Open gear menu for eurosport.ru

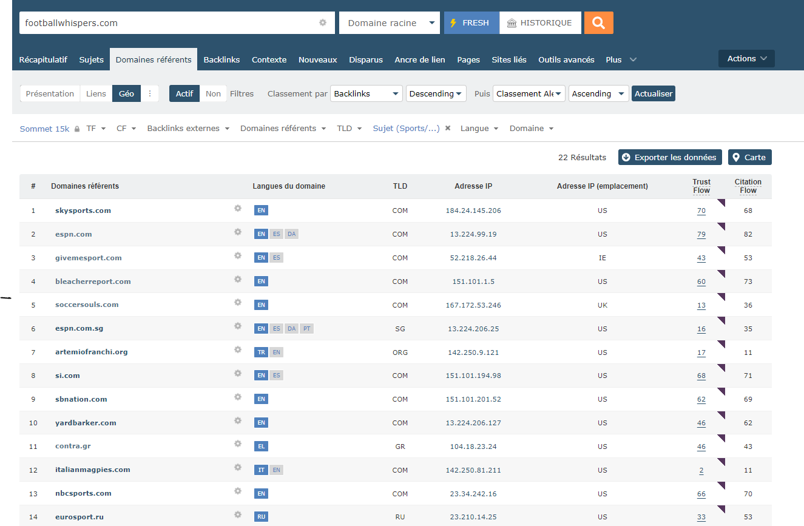(238, 514)
